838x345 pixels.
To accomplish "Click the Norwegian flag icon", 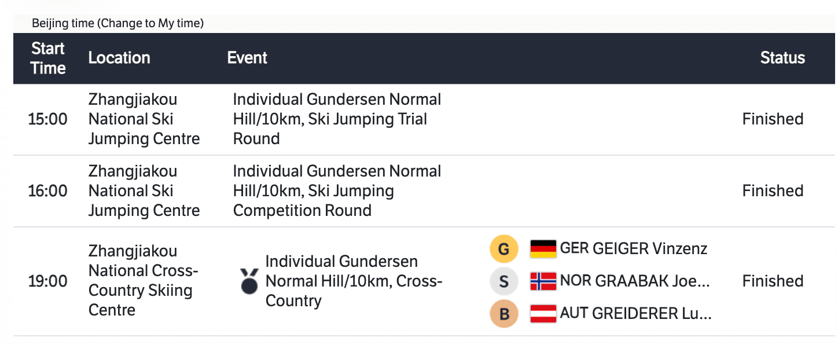I will [x=543, y=281].
